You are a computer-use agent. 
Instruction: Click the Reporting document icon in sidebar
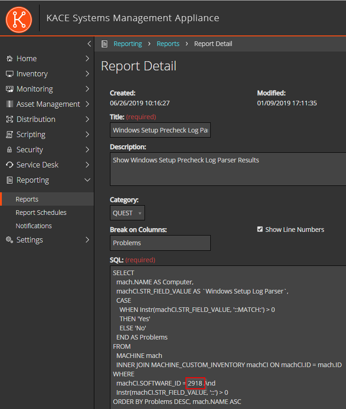[x=10, y=180]
